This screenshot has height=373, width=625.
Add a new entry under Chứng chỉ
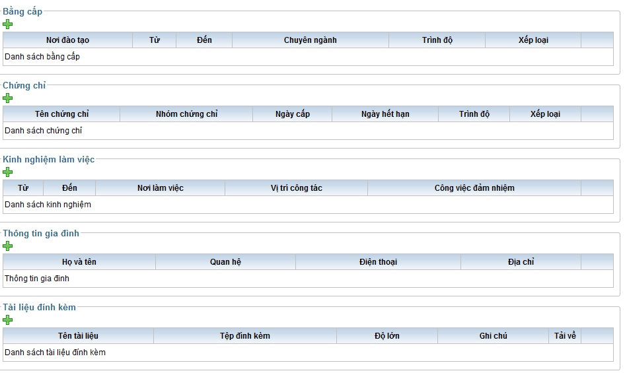click(x=8, y=98)
